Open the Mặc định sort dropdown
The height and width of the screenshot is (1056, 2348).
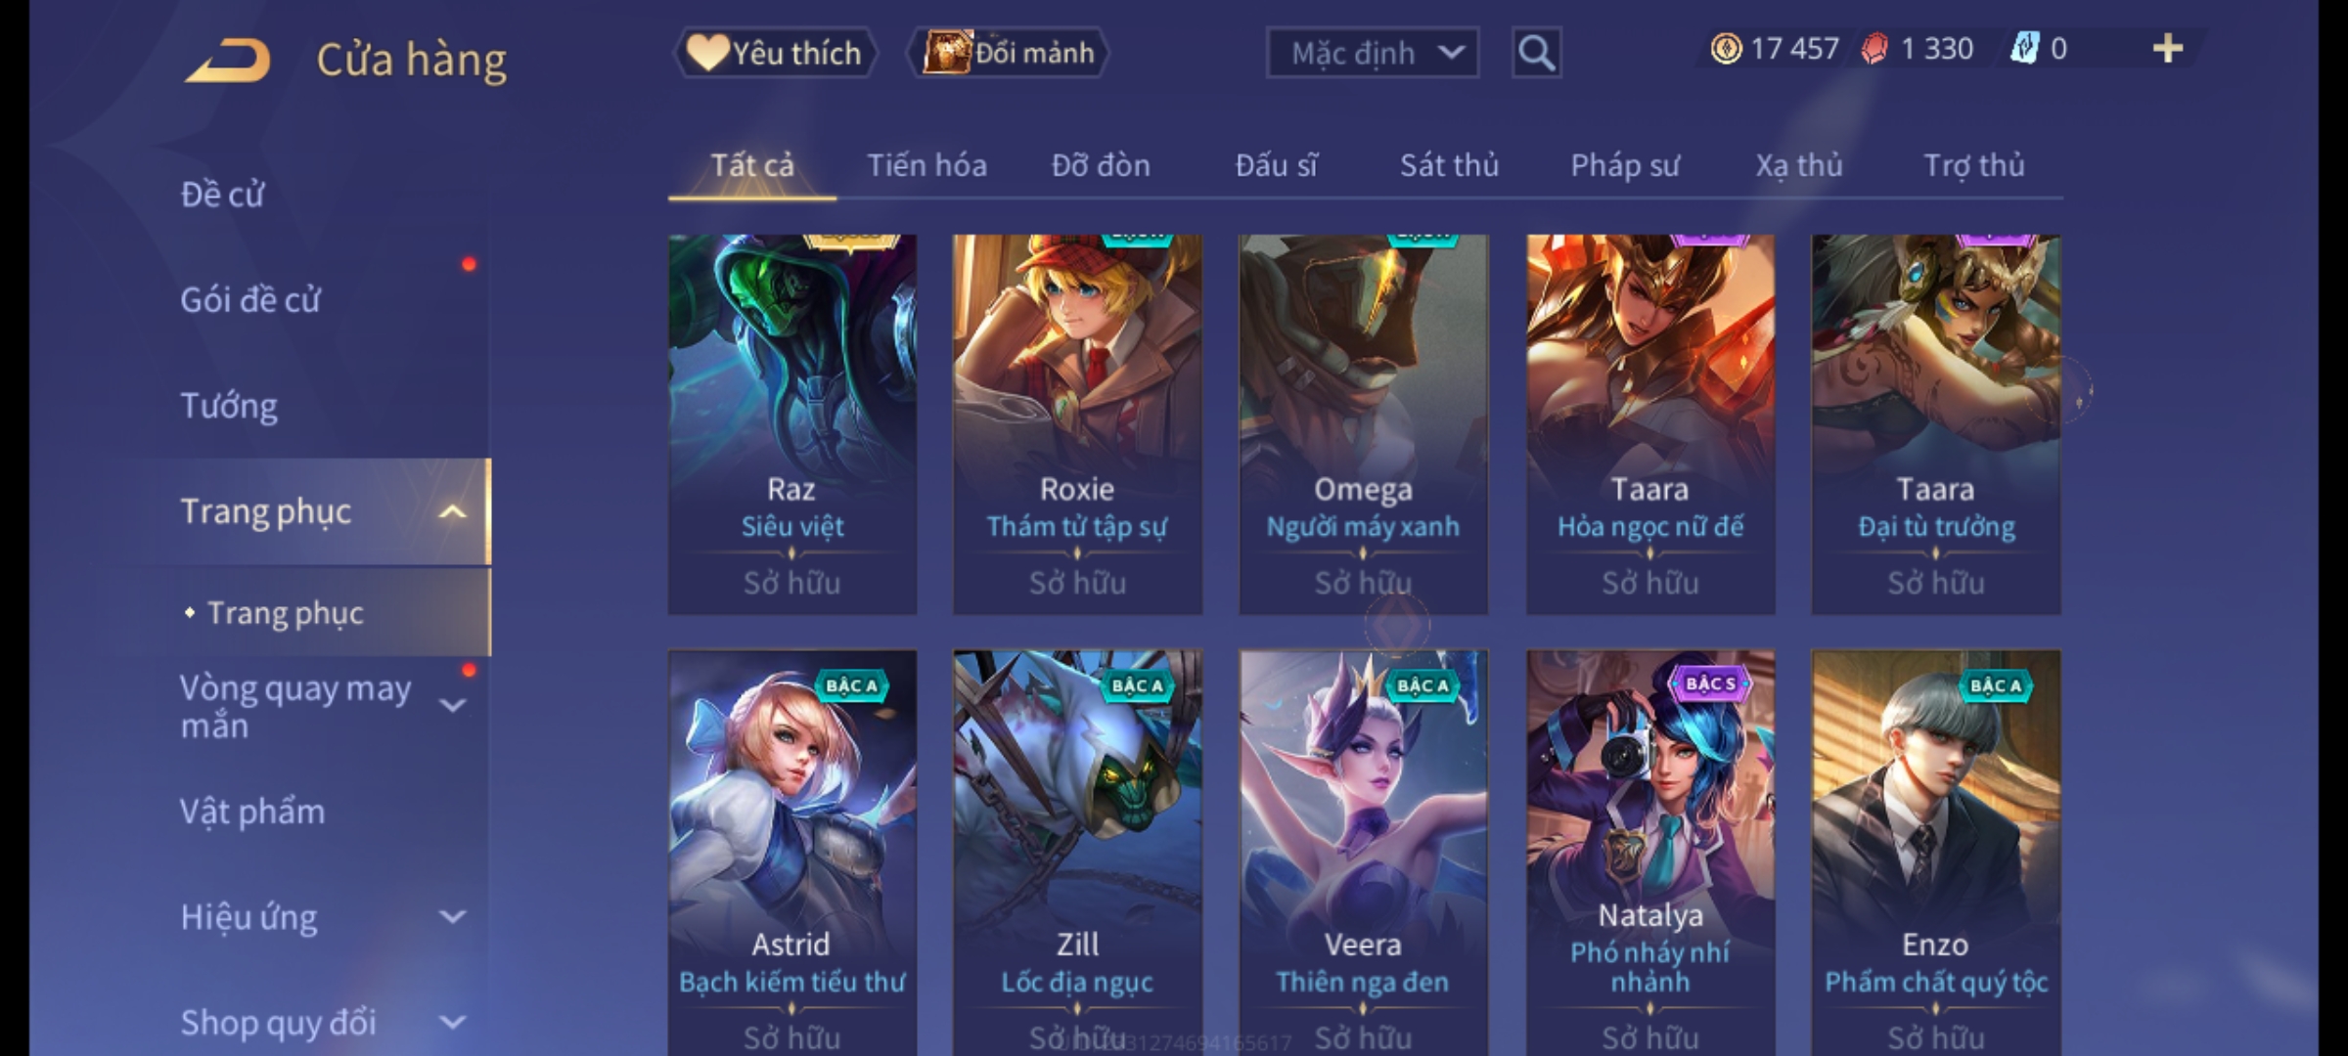point(1372,53)
